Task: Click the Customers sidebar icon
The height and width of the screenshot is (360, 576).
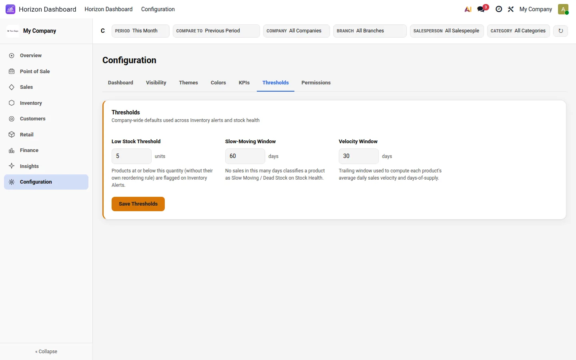Action: (x=12, y=119)
